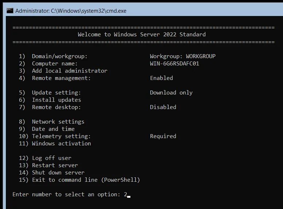Click the 'Welcome to Windows Server 2022 Standard' heading

(x=142, y=35)
